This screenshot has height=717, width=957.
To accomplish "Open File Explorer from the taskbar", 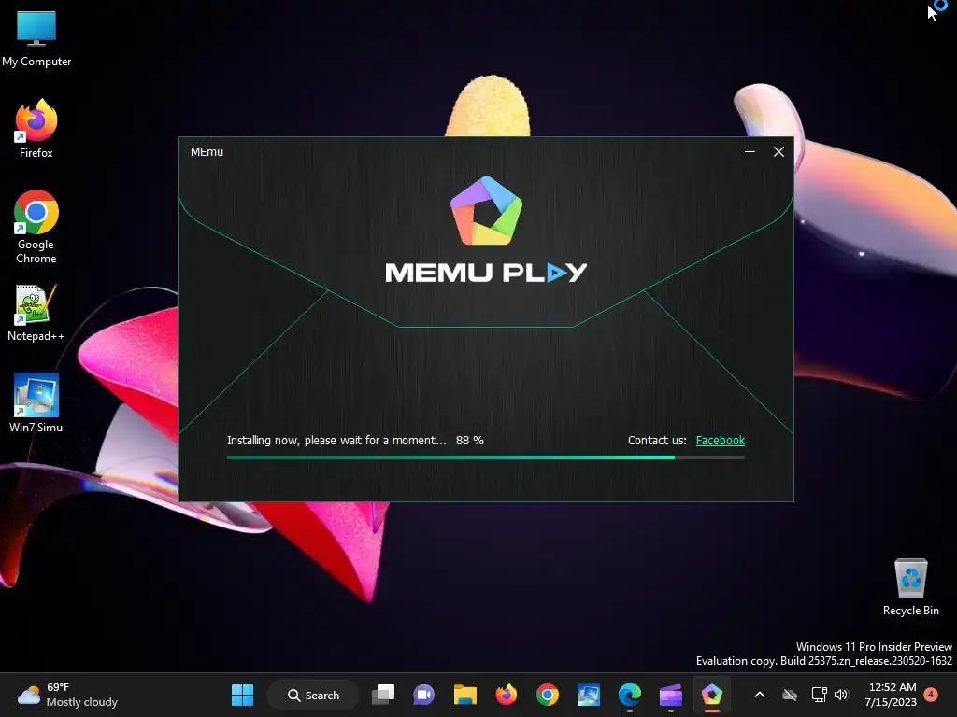I will [x=465, y=695].
